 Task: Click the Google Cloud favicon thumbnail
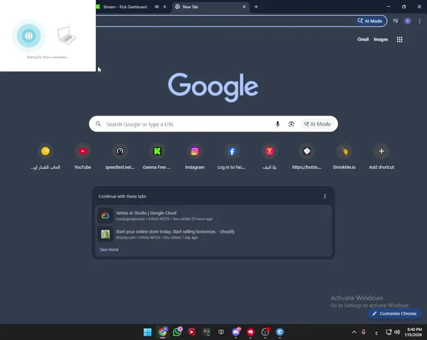[x=105, y=215]
